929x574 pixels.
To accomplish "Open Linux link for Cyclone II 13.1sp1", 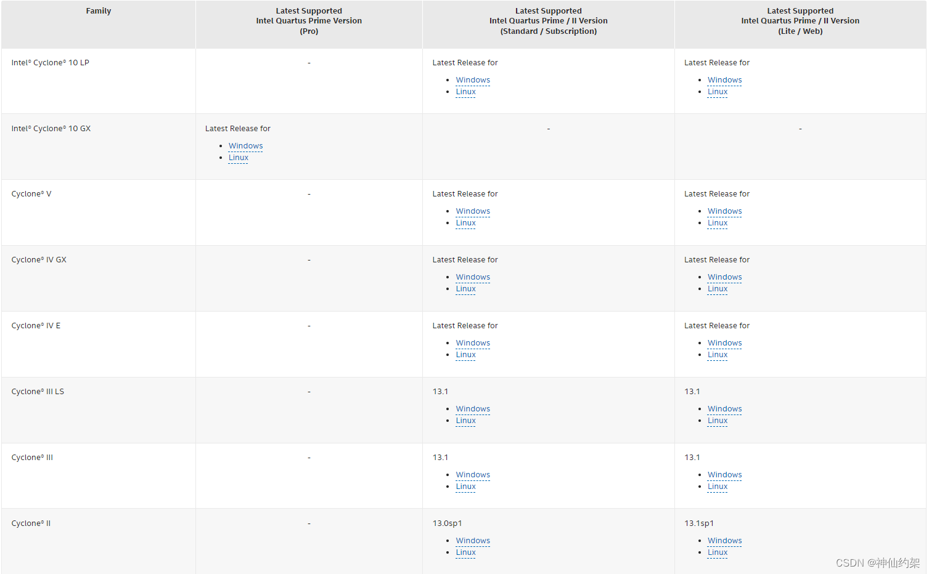I will point(718,552).
